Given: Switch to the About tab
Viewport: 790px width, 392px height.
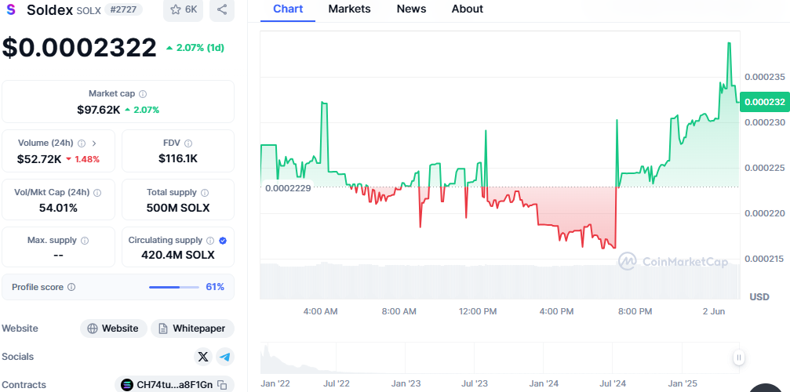Looking at the screenshot, I should 467,9.
